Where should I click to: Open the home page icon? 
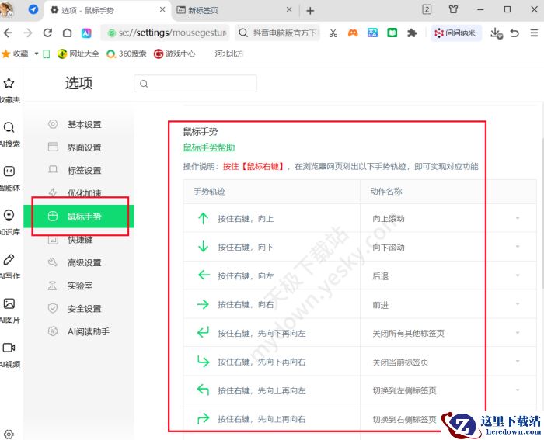click(x=68, y=33)
